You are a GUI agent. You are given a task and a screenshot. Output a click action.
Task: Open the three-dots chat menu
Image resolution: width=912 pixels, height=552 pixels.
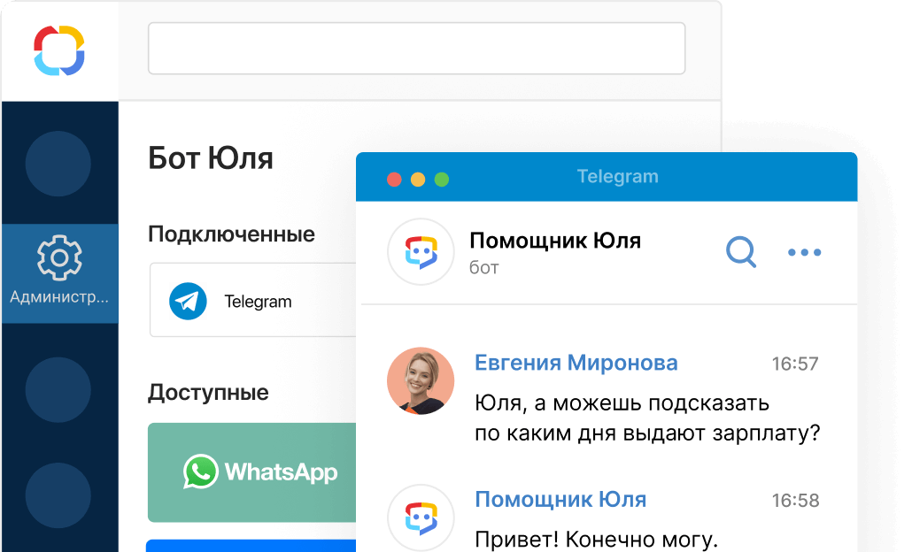(x=804, y=252)
